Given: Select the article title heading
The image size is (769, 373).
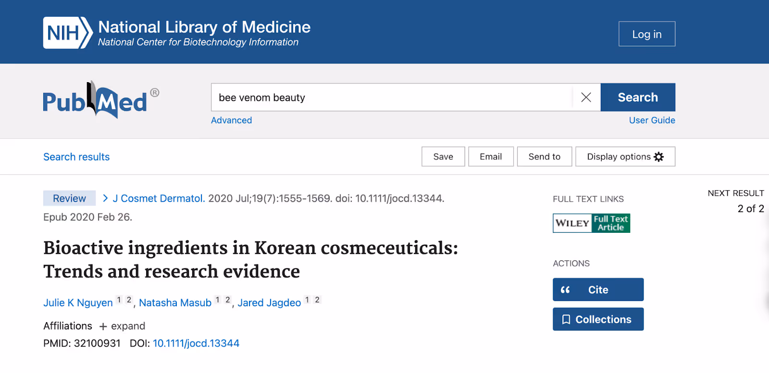Looking at the screenshot, I should [x=250, y=260].
